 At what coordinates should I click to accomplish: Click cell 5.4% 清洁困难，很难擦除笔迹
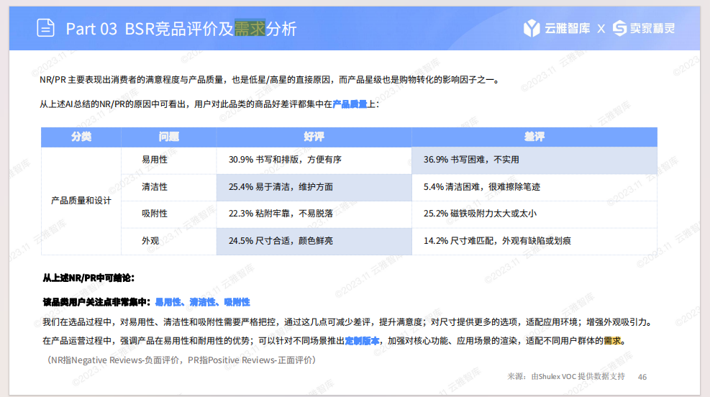(x=534, y=188)
